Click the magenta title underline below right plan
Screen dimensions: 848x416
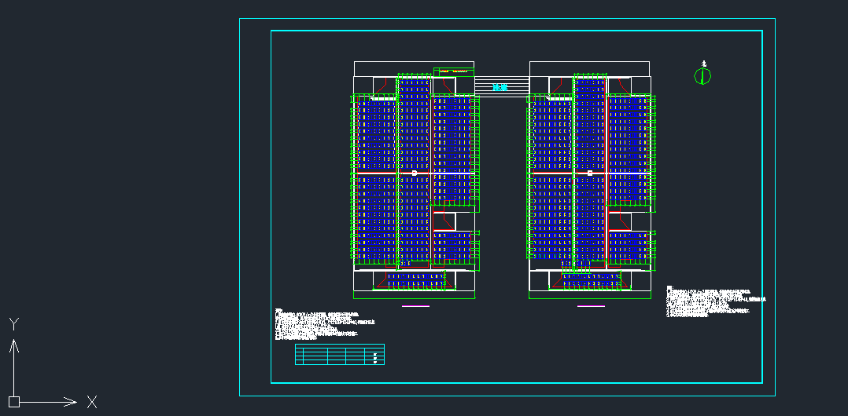pyautogui.click(x=591, y=306)
